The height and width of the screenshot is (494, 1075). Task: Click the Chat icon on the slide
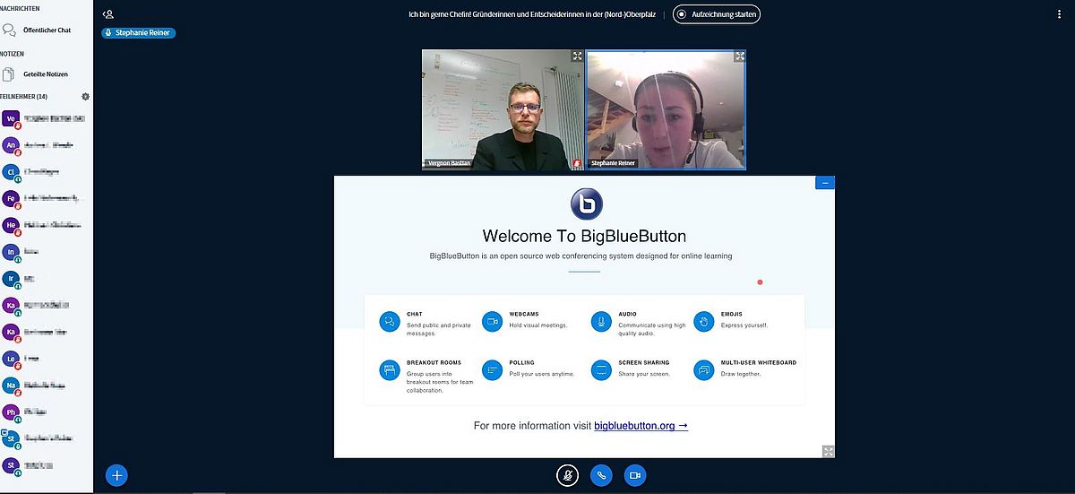[390, 321]
